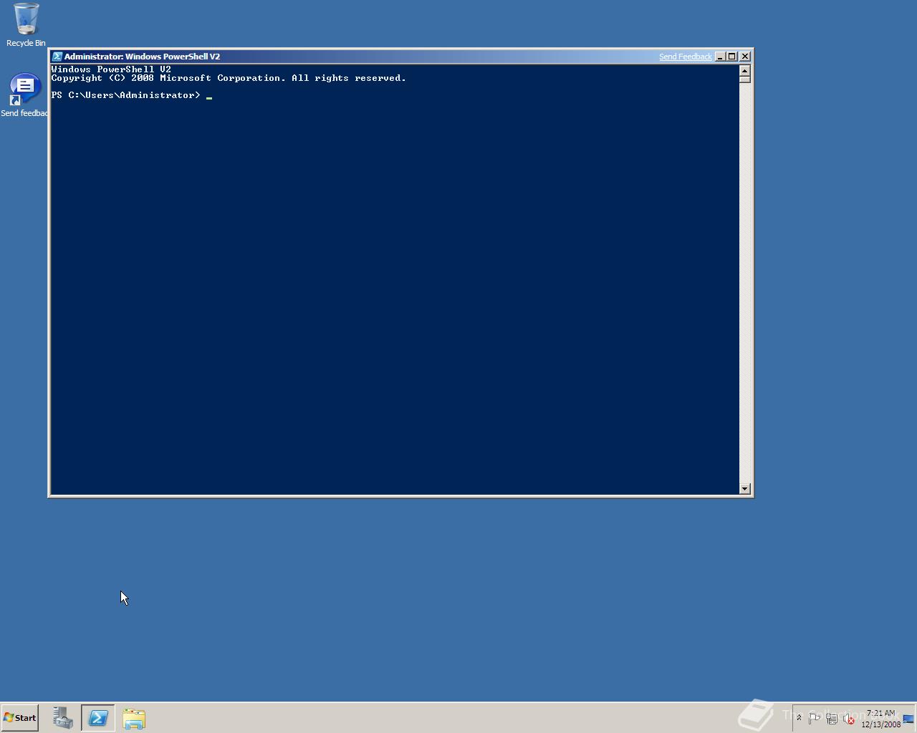Open Windows Explorer from the taskbar
This screenshot has width=917, height=733.
[x=134, y=718]
